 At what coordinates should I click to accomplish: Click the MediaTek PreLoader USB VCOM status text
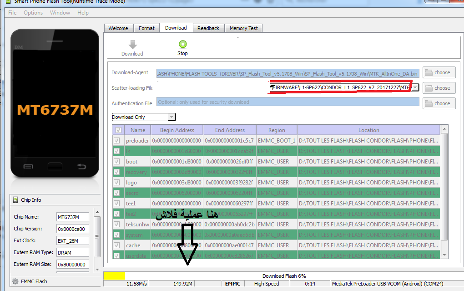[x=388, y=284]
